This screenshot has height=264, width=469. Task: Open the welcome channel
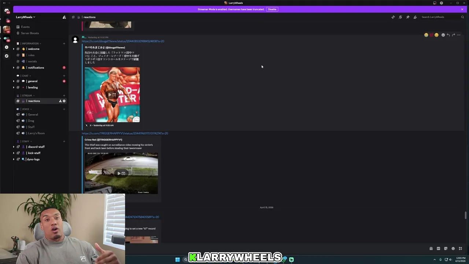33,49
